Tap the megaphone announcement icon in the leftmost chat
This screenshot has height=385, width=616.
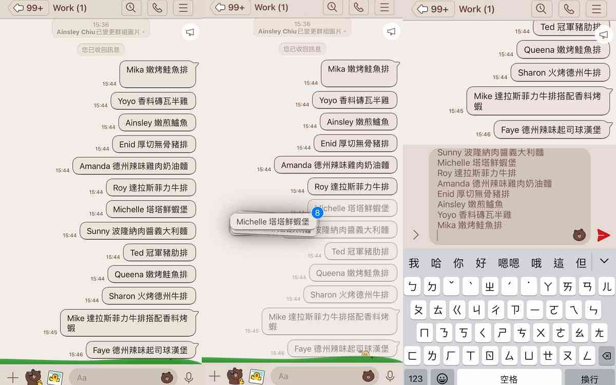tap(190, 32)
